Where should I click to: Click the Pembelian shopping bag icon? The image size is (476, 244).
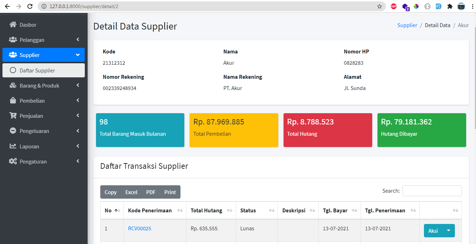(x=13, y=101)
